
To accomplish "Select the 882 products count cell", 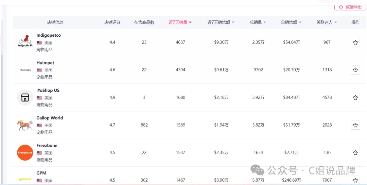I will point(144,125).
